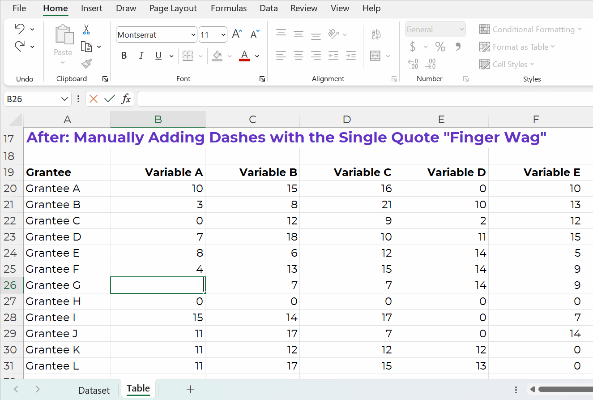Click the Increase Indent icon
The image size is (593, 400).
click(x=351, y=56)
